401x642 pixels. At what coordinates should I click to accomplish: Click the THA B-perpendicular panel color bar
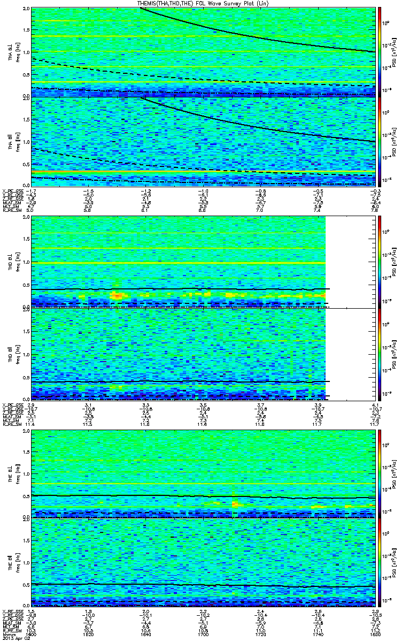tap(380, 51)
